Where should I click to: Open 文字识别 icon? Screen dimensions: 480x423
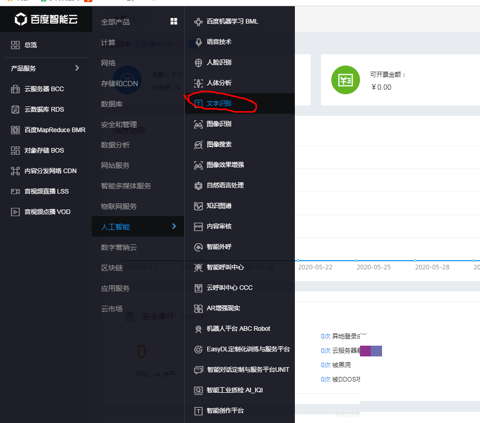[x=198, y=103]
